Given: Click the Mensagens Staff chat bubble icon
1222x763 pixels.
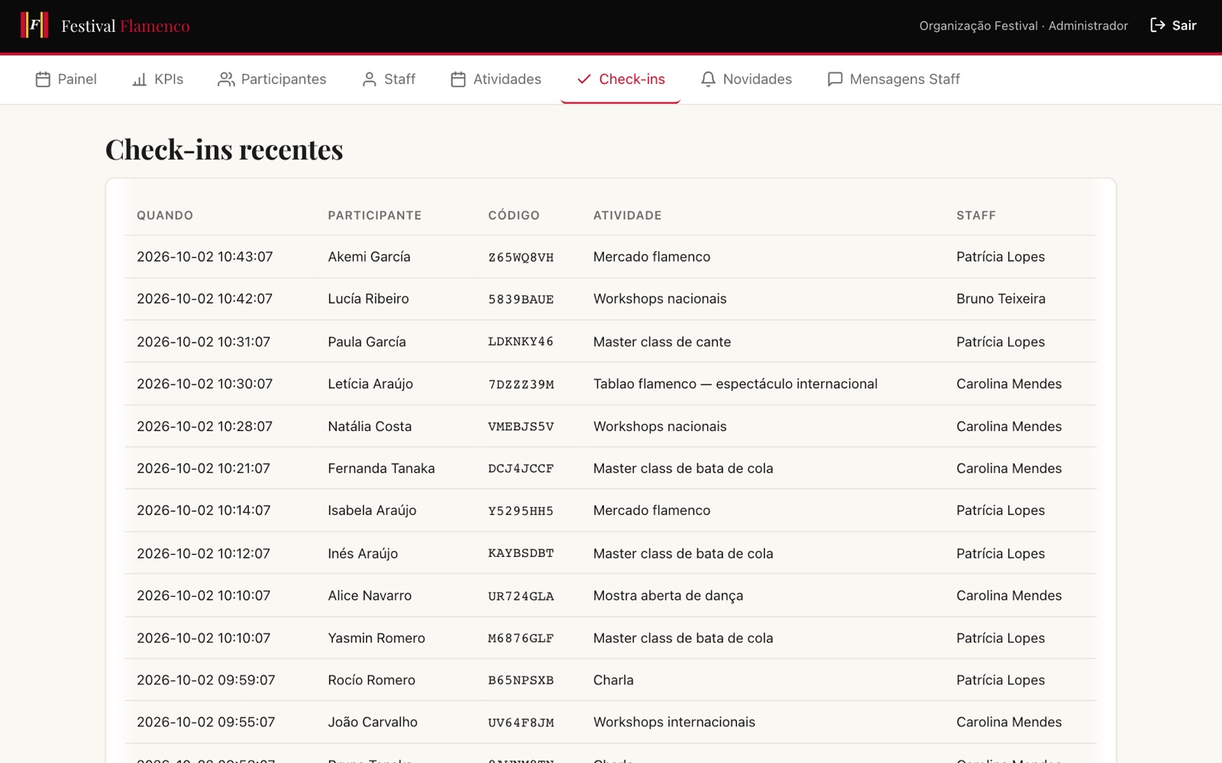Looking at the screenshot, I should point(835,79).
